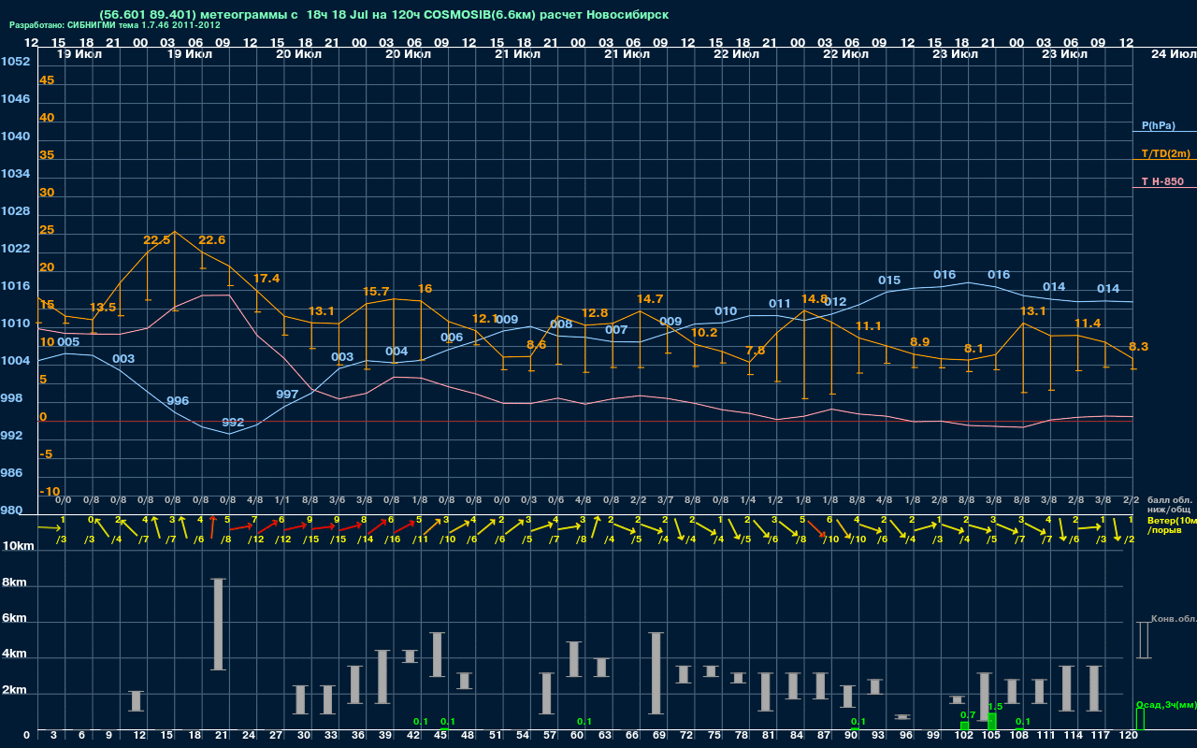
Task: Click the 997 pressure curve label
Action: (287, 395)
